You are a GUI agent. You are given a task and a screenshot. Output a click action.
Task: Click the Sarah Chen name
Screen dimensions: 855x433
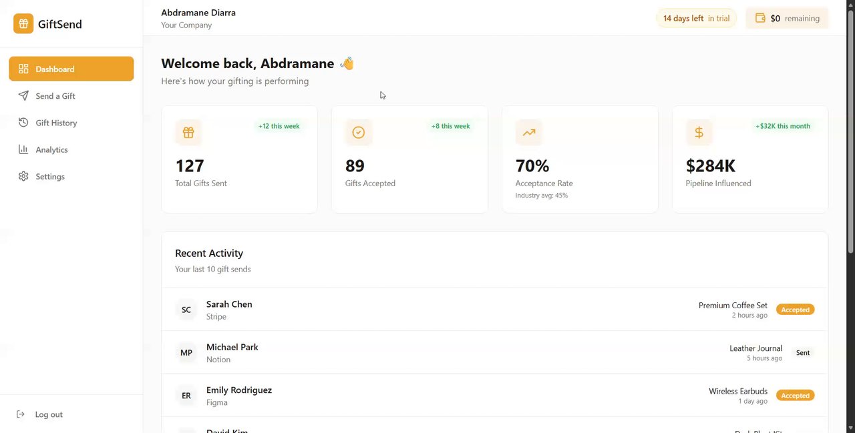click(229, 304)
